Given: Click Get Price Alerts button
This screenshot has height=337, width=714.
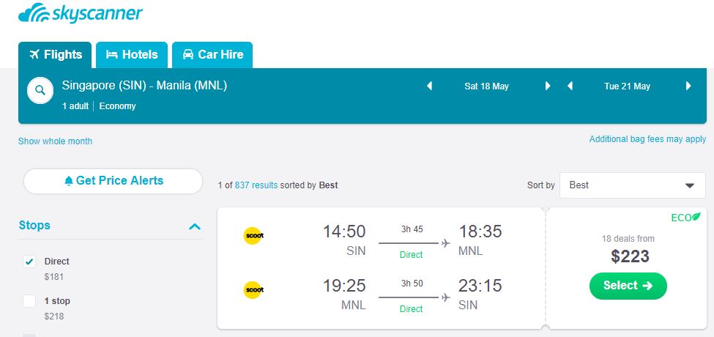Looking at the screenshot, I should 113,181.
